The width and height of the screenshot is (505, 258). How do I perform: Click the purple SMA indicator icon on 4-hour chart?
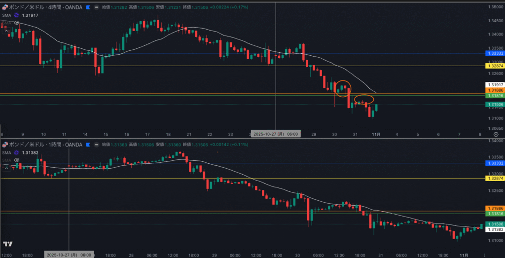tap(17, 15)
